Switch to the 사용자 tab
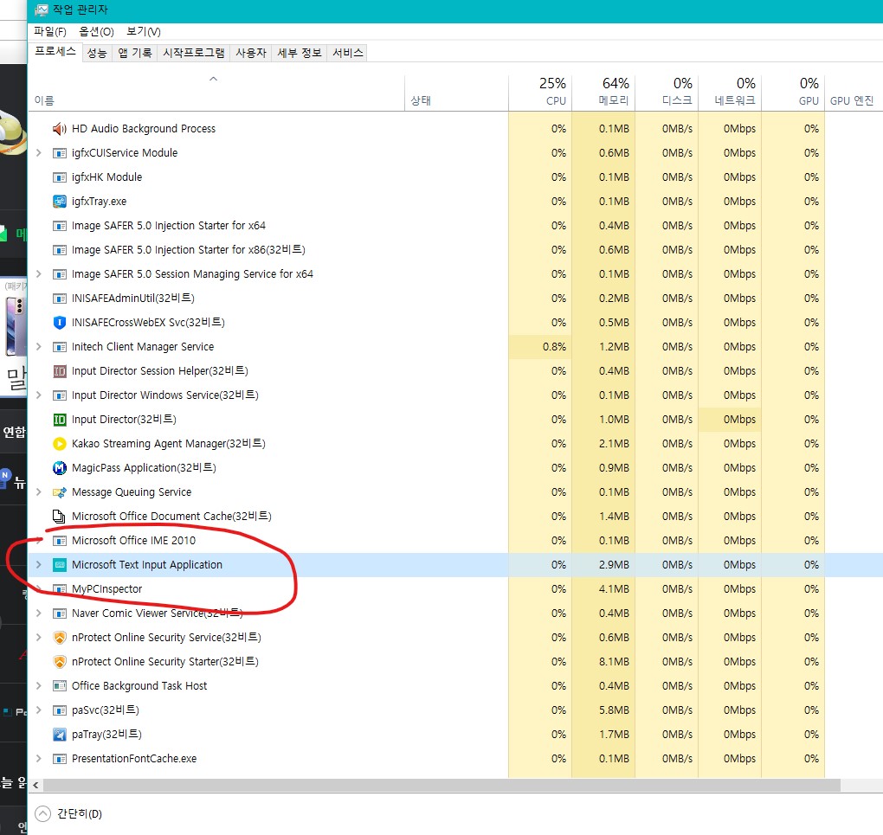This screenshot has height=835, width=883. (250, 53)
